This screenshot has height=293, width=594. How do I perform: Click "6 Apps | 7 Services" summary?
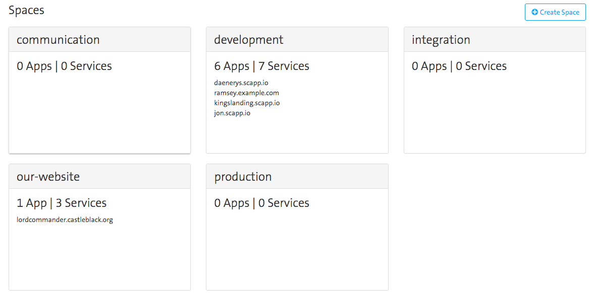(262, 66)
